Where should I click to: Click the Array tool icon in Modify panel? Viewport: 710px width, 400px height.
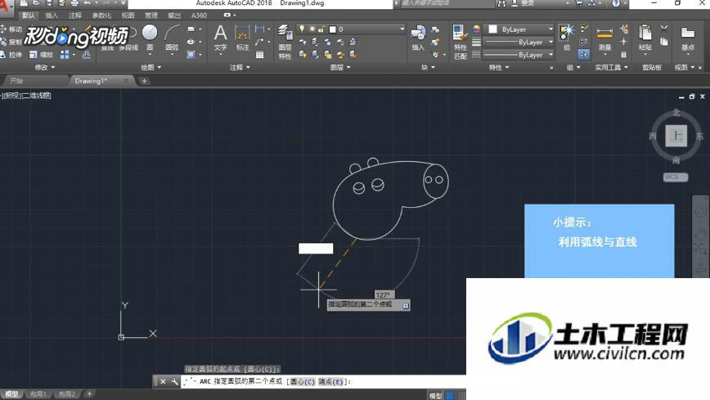click(65, 54)
